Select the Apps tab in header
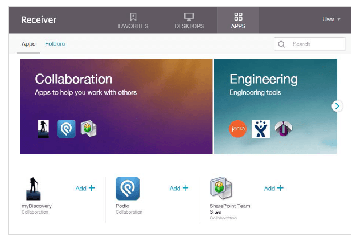 [238, 21]
